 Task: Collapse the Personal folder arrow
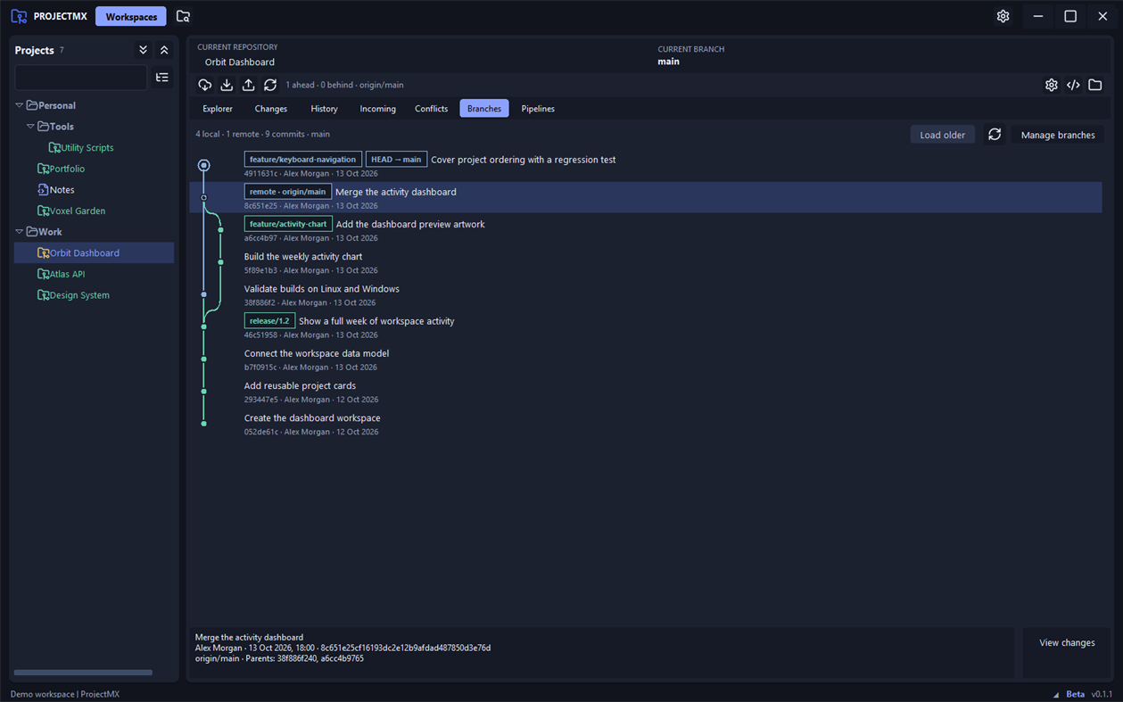(x=20, y=105)
